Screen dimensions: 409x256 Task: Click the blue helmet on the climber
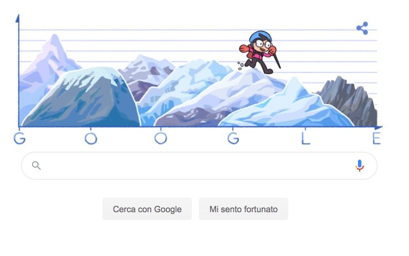[260, 36]
